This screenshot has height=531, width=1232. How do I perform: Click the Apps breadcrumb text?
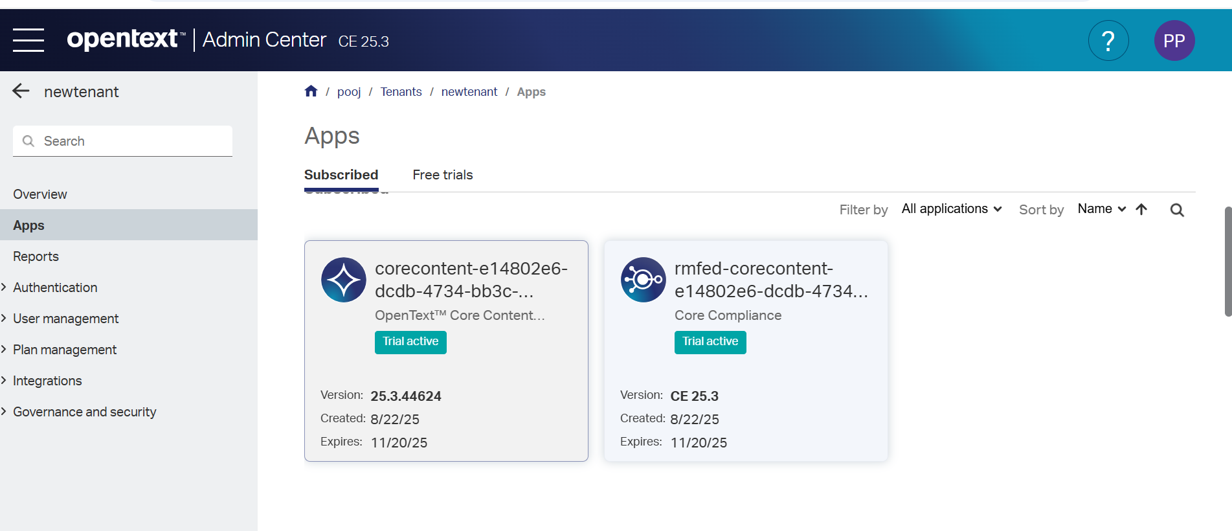(531, 92)
